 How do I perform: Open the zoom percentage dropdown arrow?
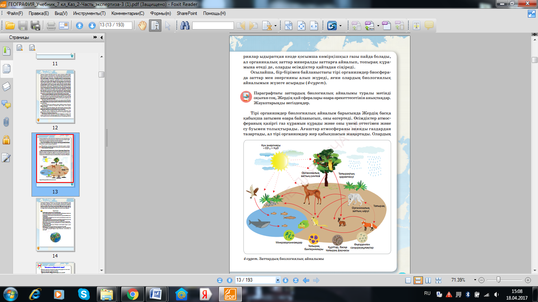tap(475, 280)
